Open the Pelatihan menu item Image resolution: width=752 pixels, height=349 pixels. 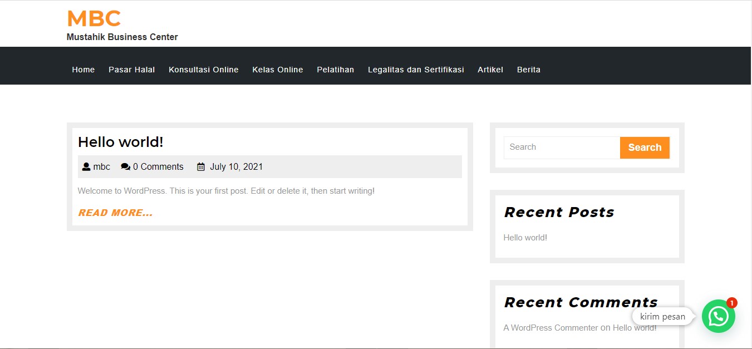[x=335, y=70]
